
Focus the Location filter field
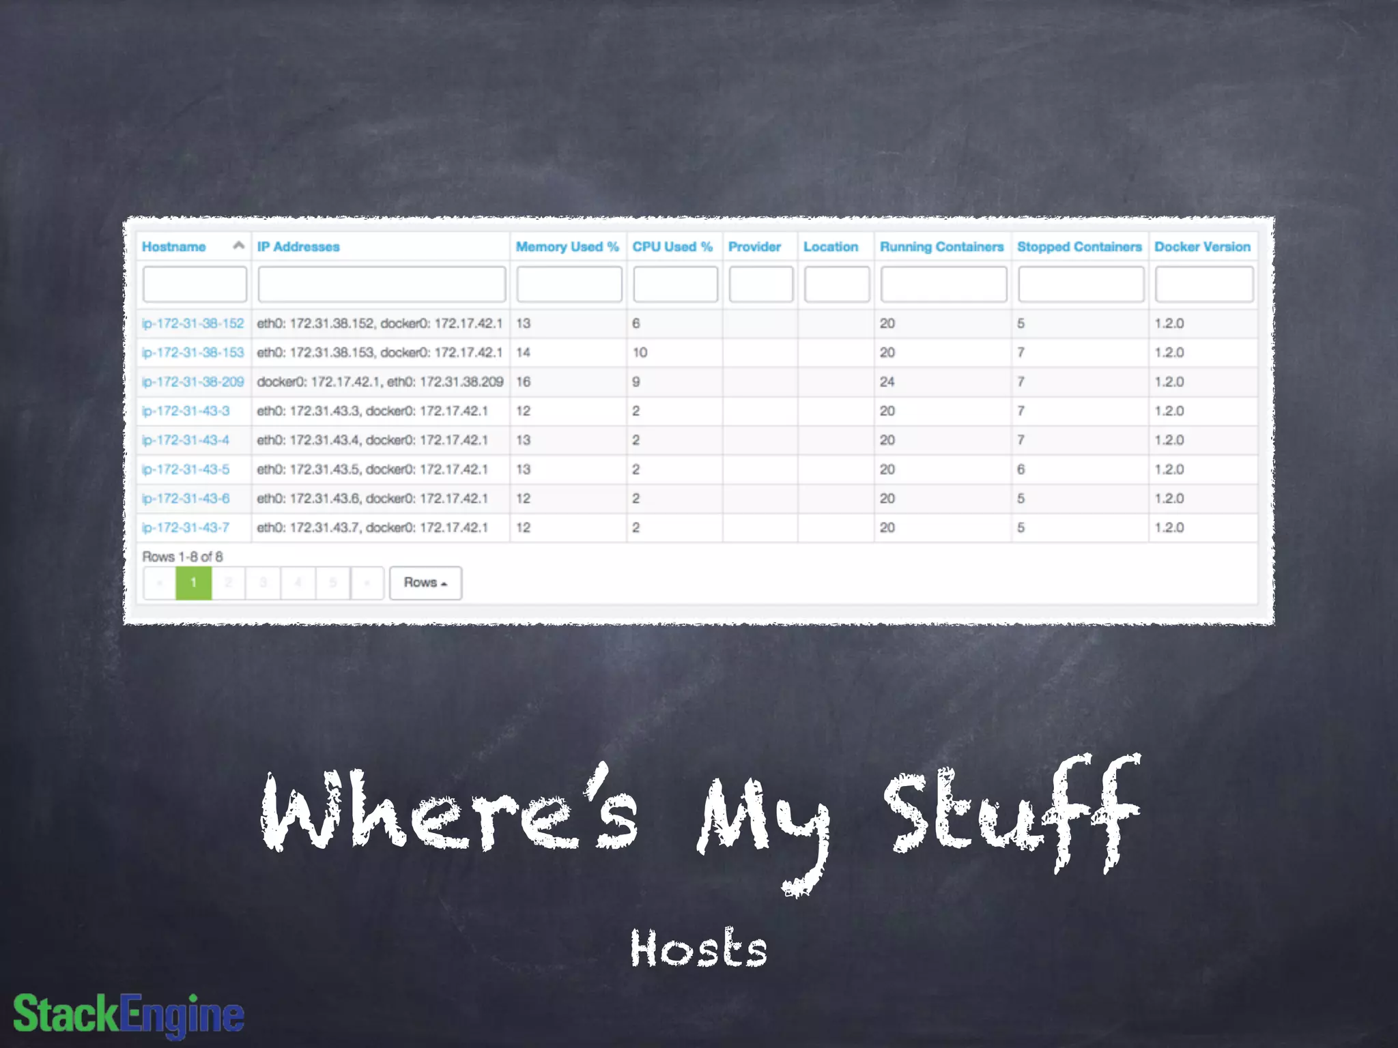click(x=837, y=284)
